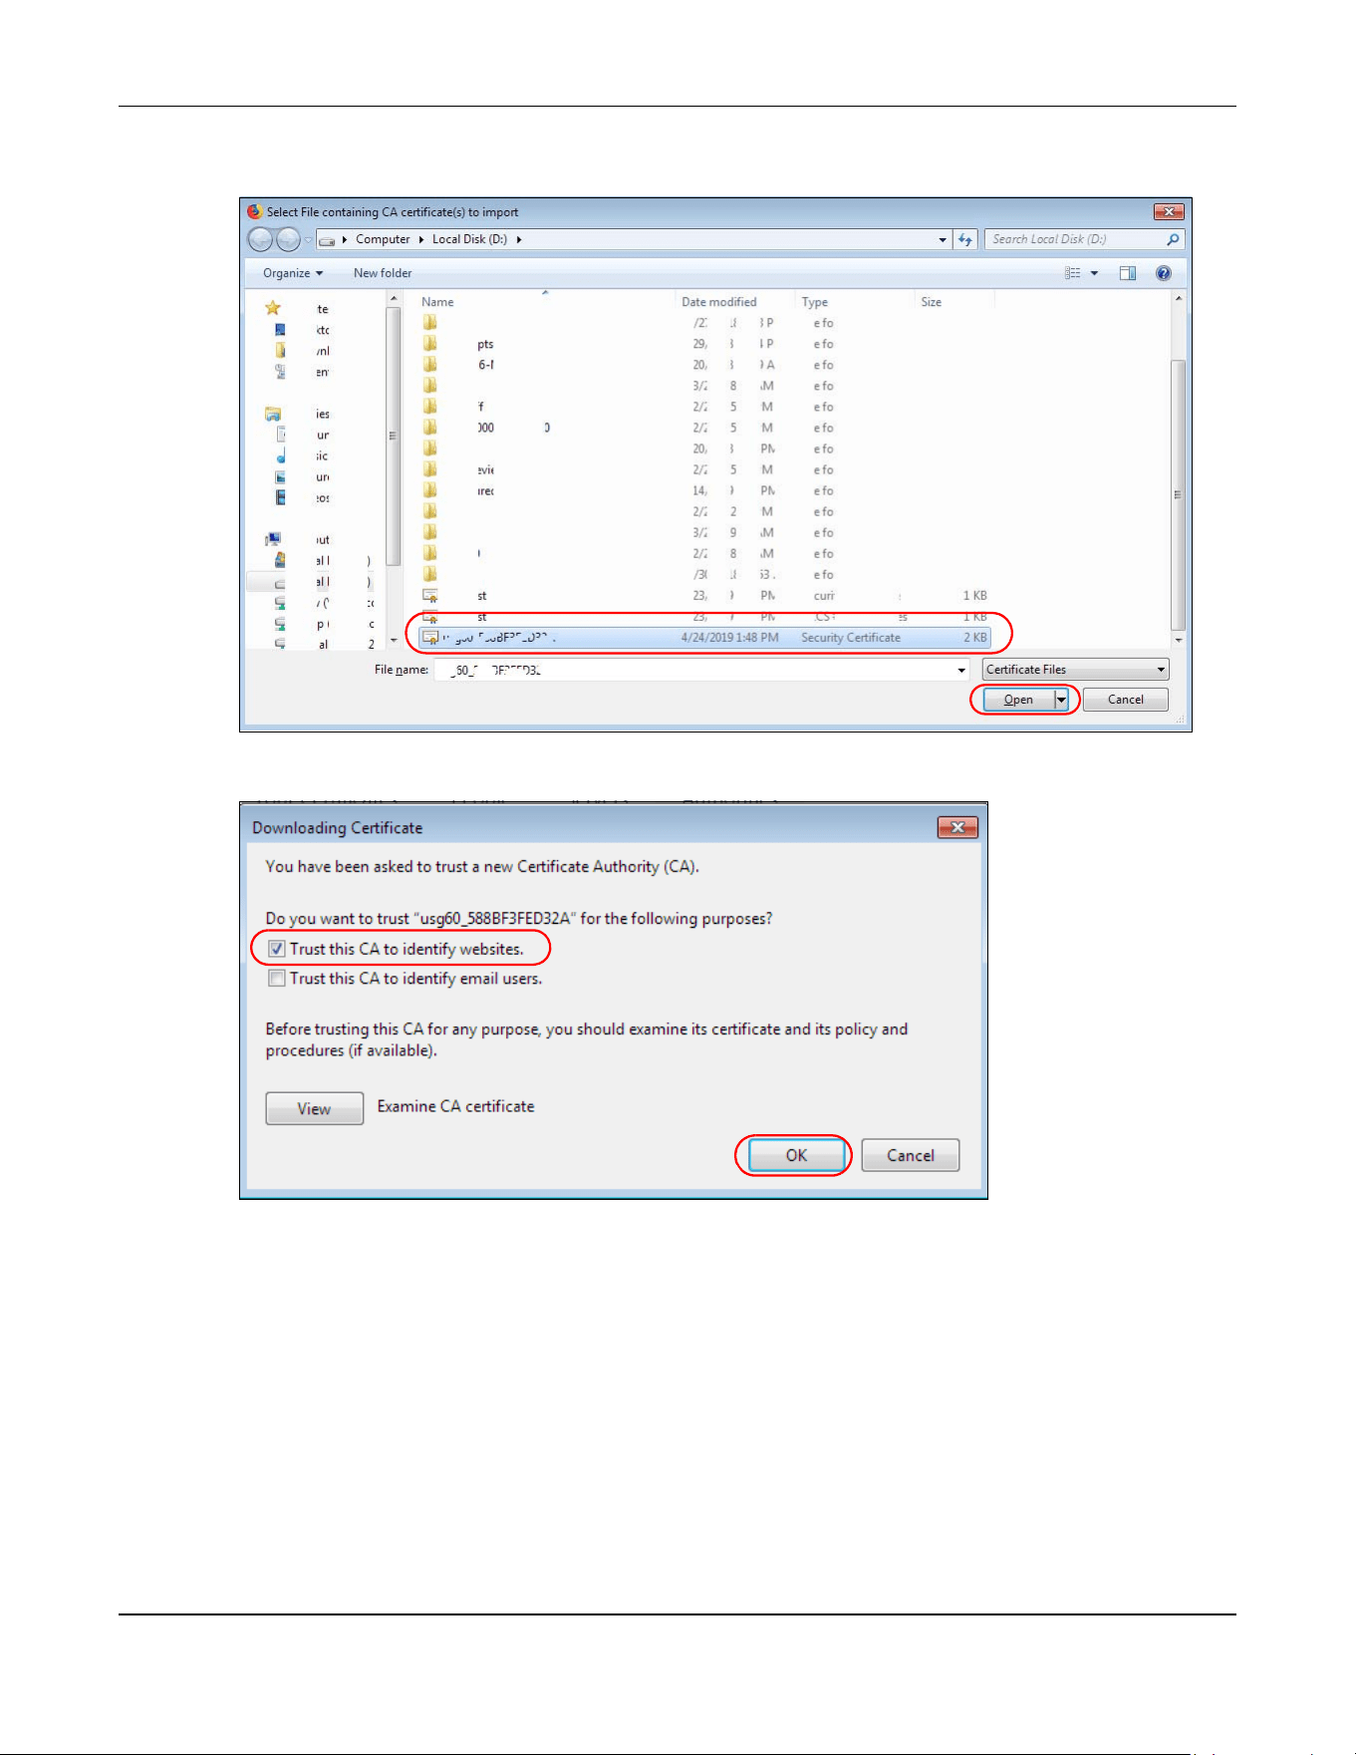Click the arrow after 'Local Disk (D:)'
The width and height of the screenshot is (1356, 1755).
click(x=519, y=239)
